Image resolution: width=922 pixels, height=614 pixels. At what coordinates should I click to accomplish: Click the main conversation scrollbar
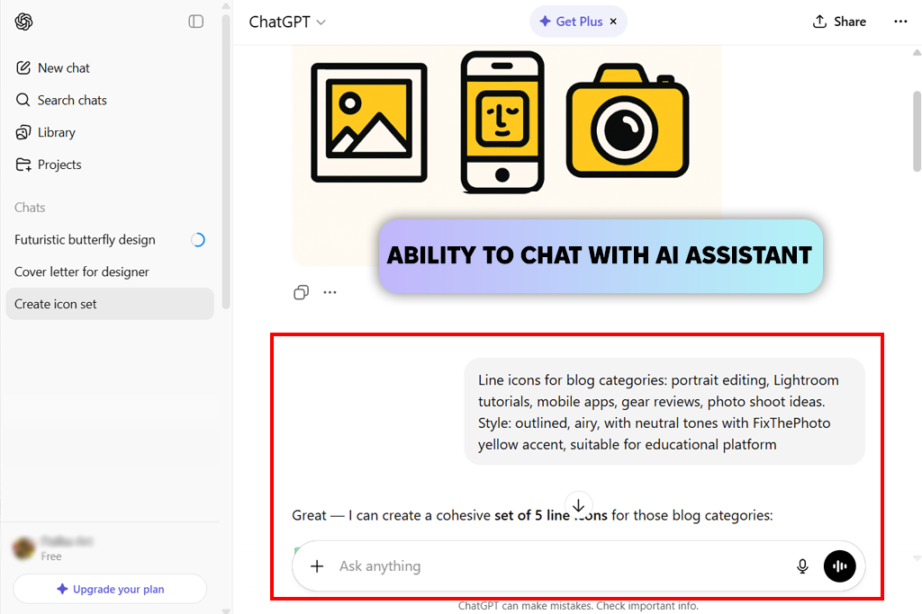pos(917,131)
